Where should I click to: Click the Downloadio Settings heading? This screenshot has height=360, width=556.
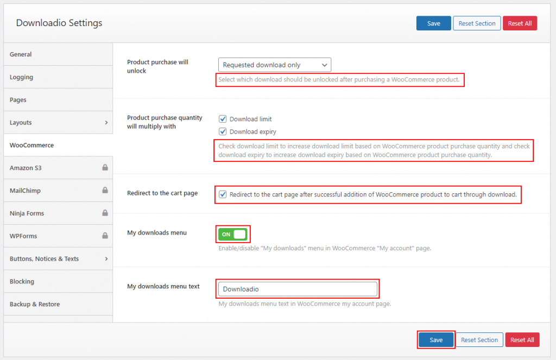[59, 23]
